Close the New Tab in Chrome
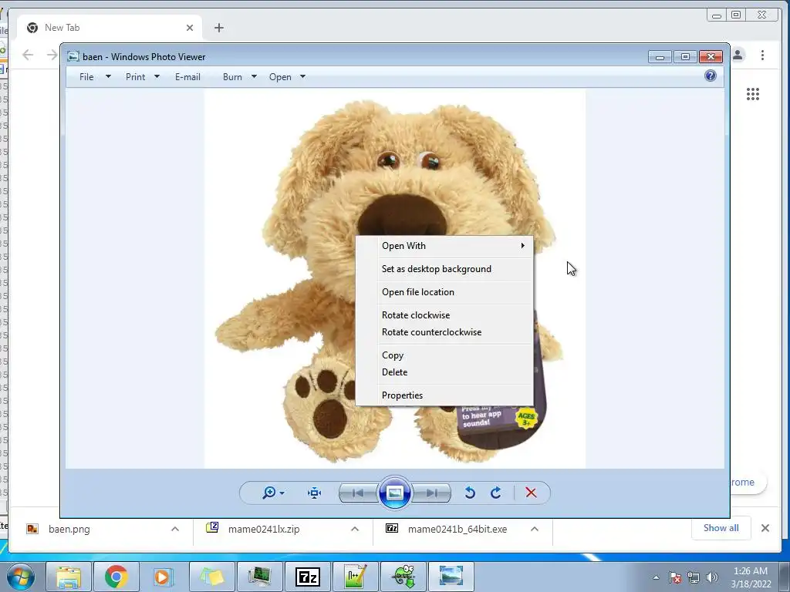Viewport: 790px width, 592px height. point(190,28)
